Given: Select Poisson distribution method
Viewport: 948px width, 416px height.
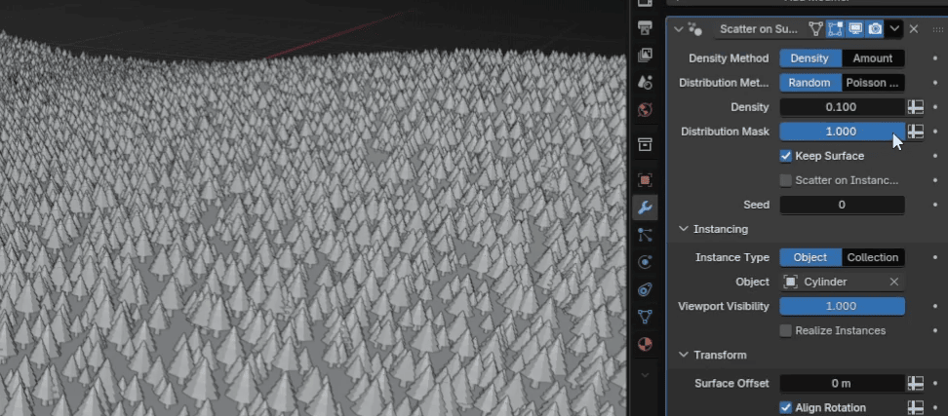Looking at the screenshot, I should click(x=872, y=83).
